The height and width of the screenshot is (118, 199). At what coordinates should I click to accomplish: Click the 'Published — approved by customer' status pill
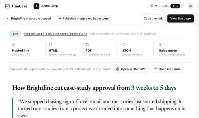click(84, 18)
